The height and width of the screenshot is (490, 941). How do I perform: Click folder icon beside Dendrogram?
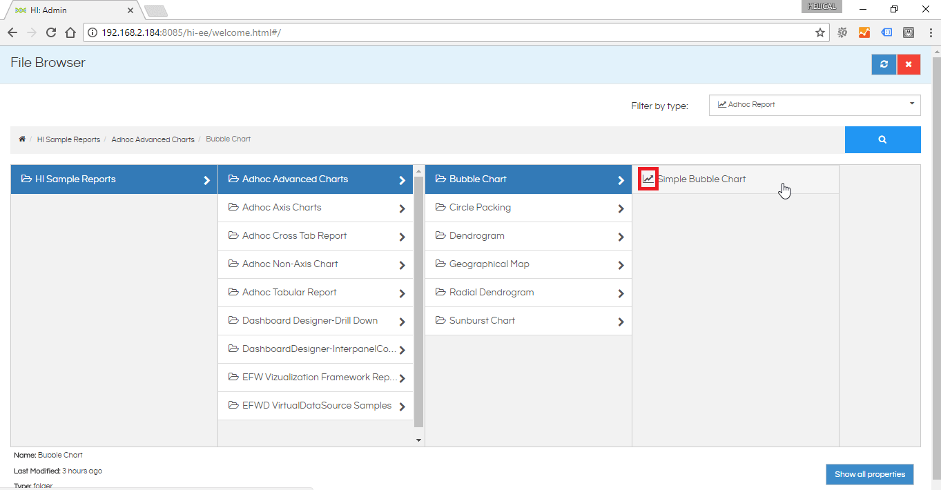tap(440, 235)
